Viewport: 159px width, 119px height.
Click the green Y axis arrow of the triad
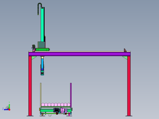tap(9, 106)
